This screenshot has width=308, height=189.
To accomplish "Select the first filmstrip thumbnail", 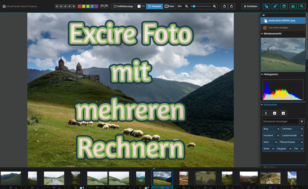I will tap(11, 178).
